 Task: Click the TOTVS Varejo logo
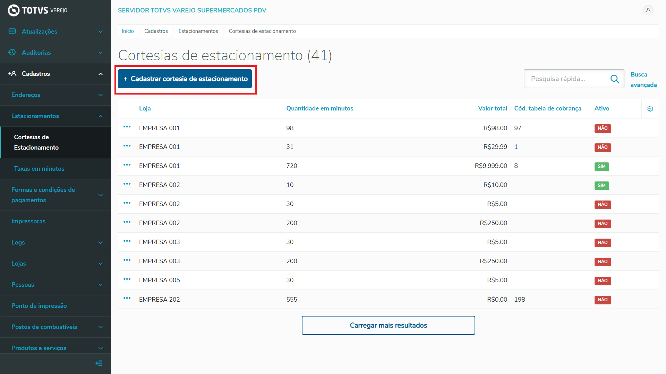click(x=37, y=10)
